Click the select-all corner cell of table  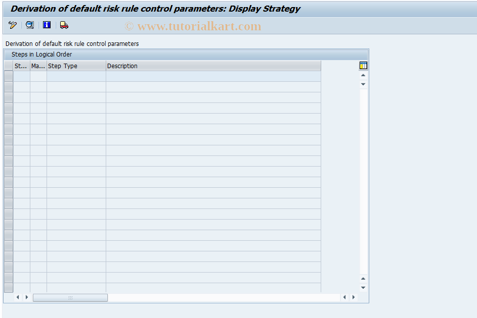click(x=9, y=66)
